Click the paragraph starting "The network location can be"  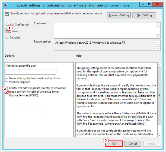click(x=116, y=118)
